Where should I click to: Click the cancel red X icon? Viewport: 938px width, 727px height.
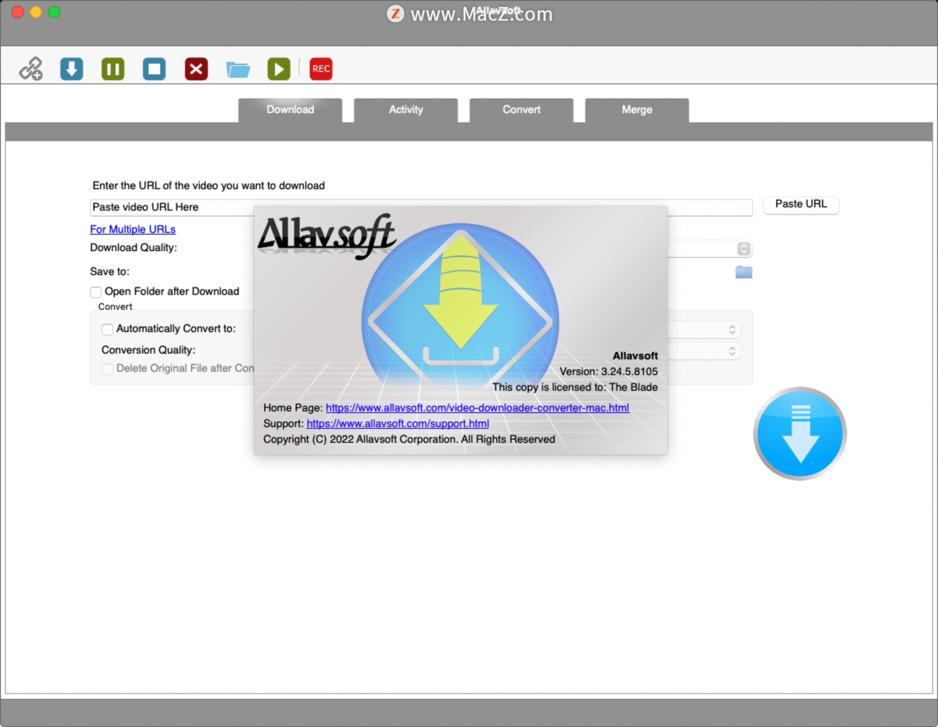196,68
